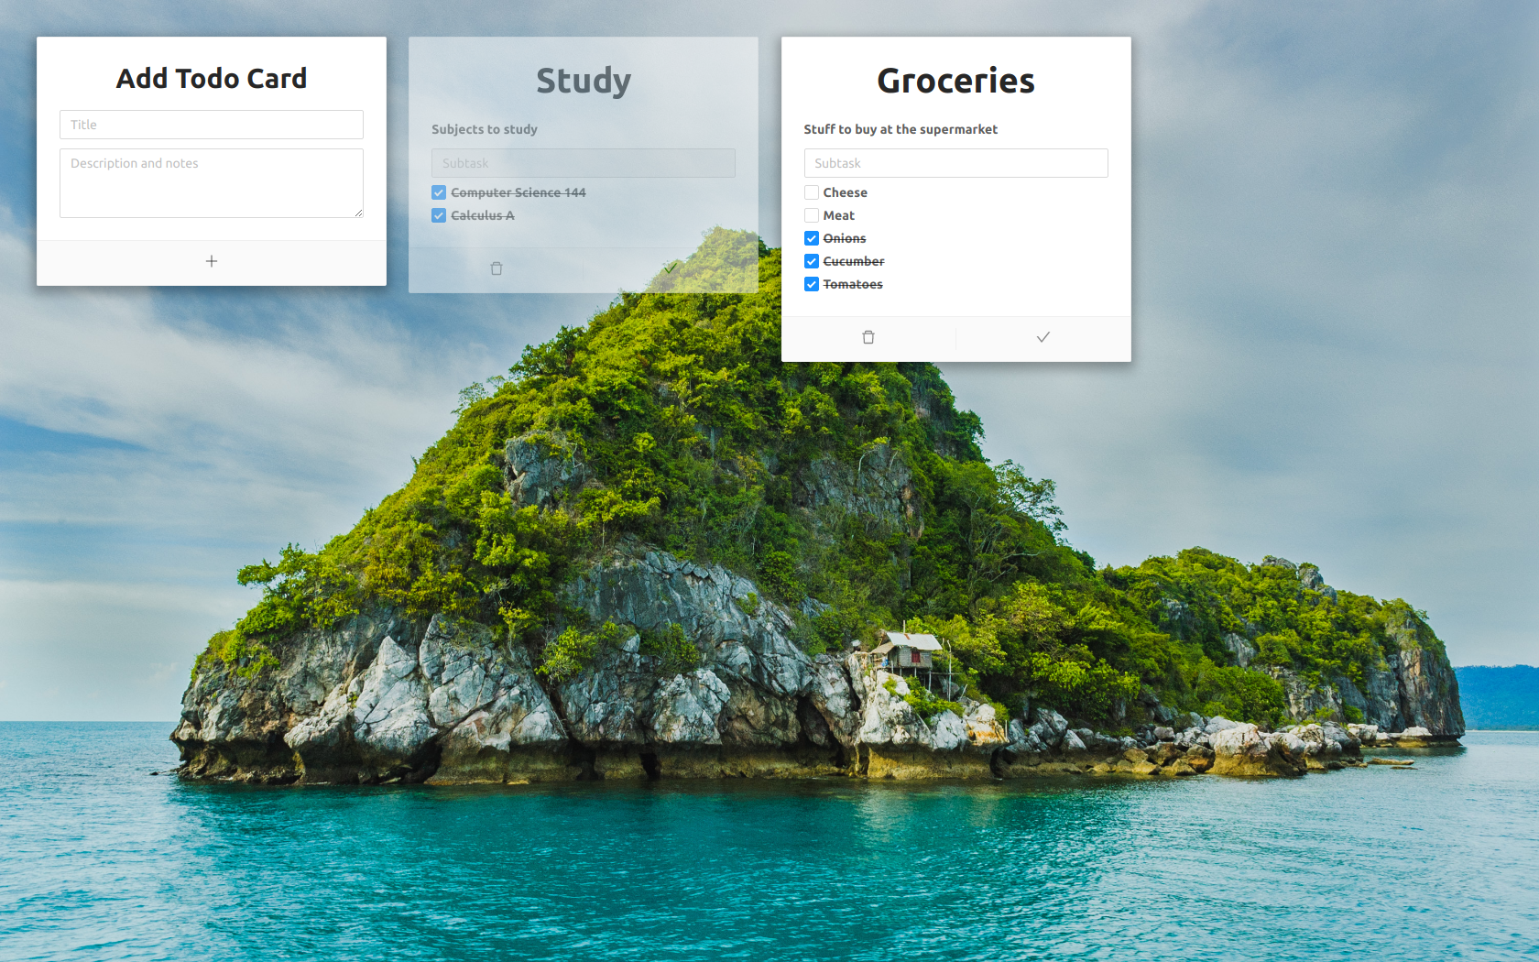
Task: Click the Groceries card heading
Action: pyautogui.click(x=955, y=81)
